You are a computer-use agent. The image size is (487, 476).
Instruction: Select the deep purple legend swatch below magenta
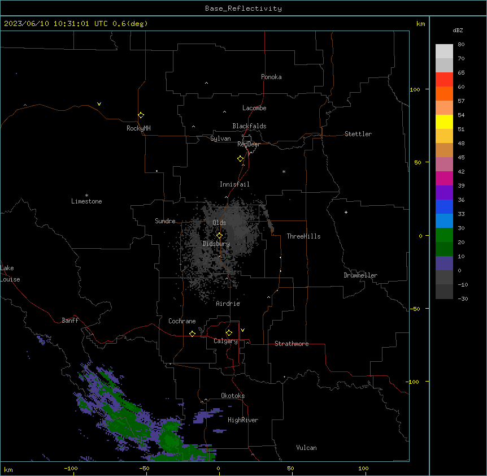(444, 193)
